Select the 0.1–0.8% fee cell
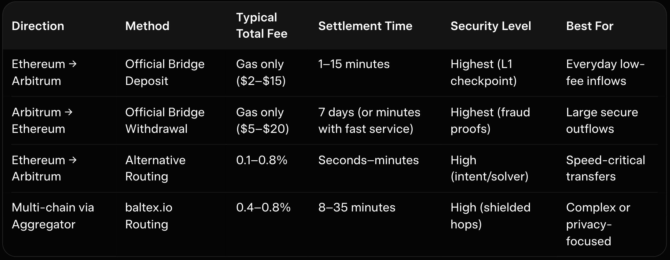 [261, 160]
